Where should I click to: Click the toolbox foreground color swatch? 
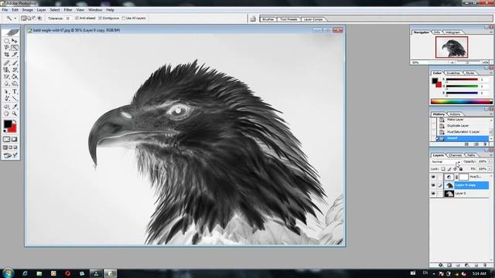(x=7, y=124)
